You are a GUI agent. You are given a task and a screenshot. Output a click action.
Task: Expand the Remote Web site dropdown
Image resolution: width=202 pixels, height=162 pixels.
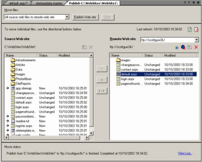click(x=197, y=40)
